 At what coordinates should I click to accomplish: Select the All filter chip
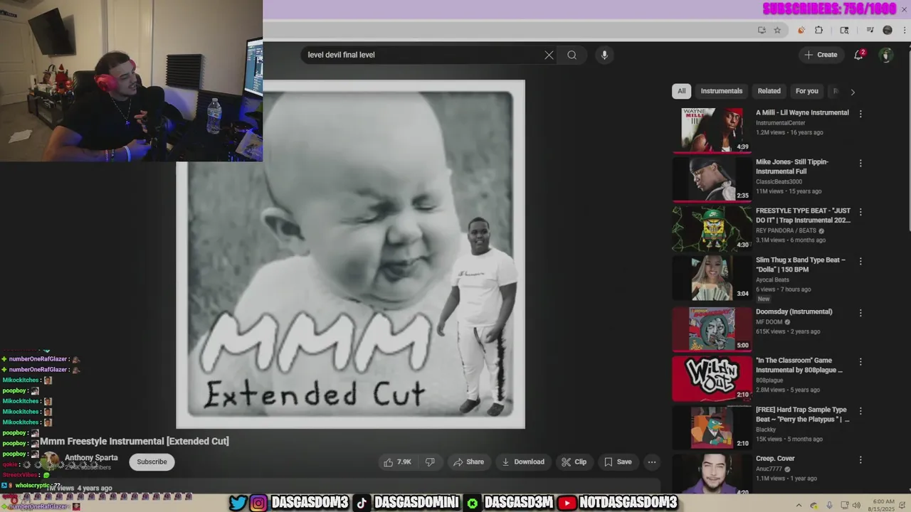pyautogui.click(x=681, y=91)
